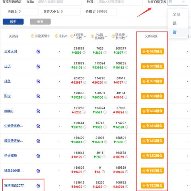Image resolution: width=191 pixels, height=191 pixels.
Task: Expand the PC搜索指数 column chevron
Action: click(x=106, y=36)
